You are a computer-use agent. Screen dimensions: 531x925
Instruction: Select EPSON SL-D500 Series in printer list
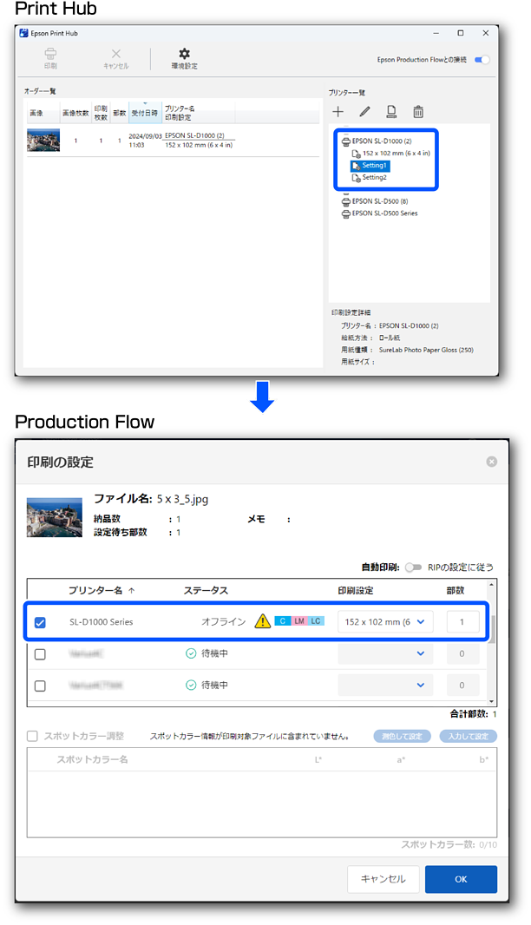pyautogui.click(x=383, y=213)
